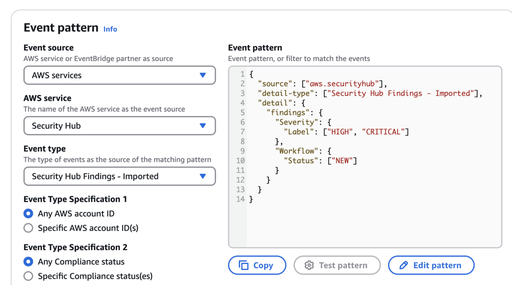512x285 pixels.
Task: Open the Event type dropdown
Action: [x=119, y=176]
